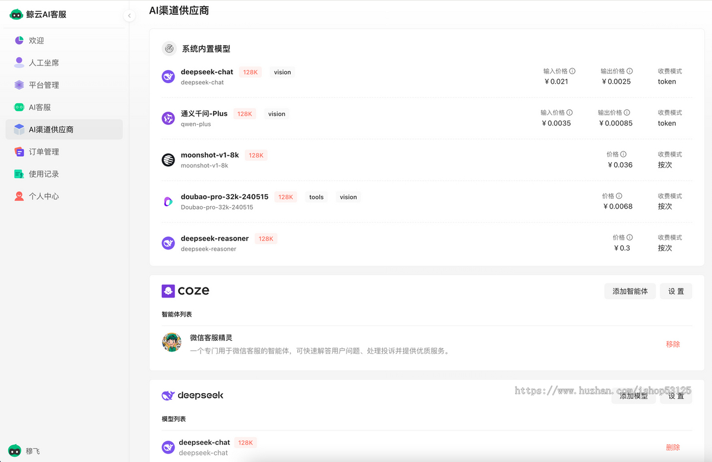Click the 系统内置模型 radar icon

coord(169,49)
